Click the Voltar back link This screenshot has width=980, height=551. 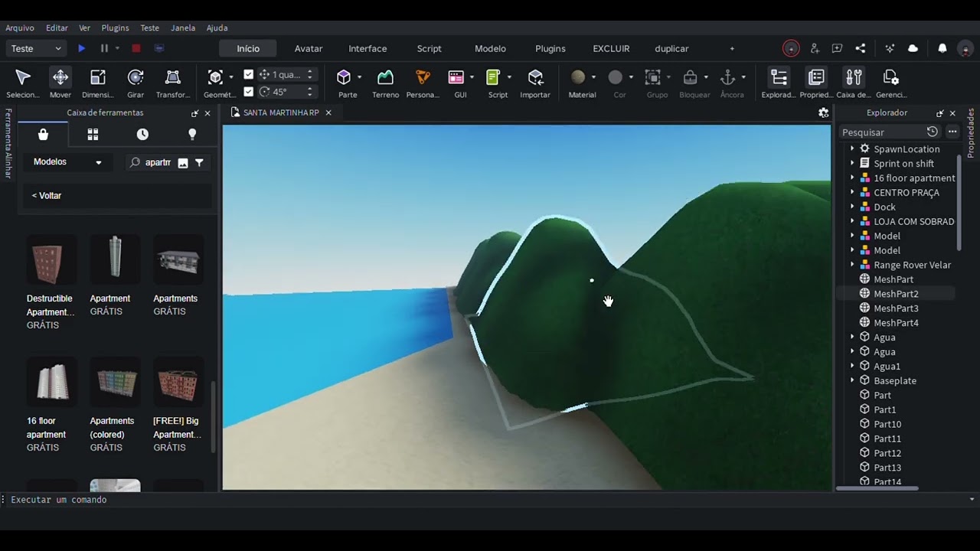pyautogui.click(x=47, y=196)
